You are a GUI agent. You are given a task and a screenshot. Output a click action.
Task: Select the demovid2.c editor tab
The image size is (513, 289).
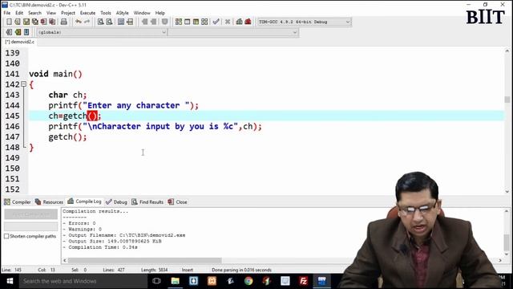(19, 42)
